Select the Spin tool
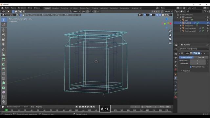Viewport: 210px width, 118px height. [4, 88]
